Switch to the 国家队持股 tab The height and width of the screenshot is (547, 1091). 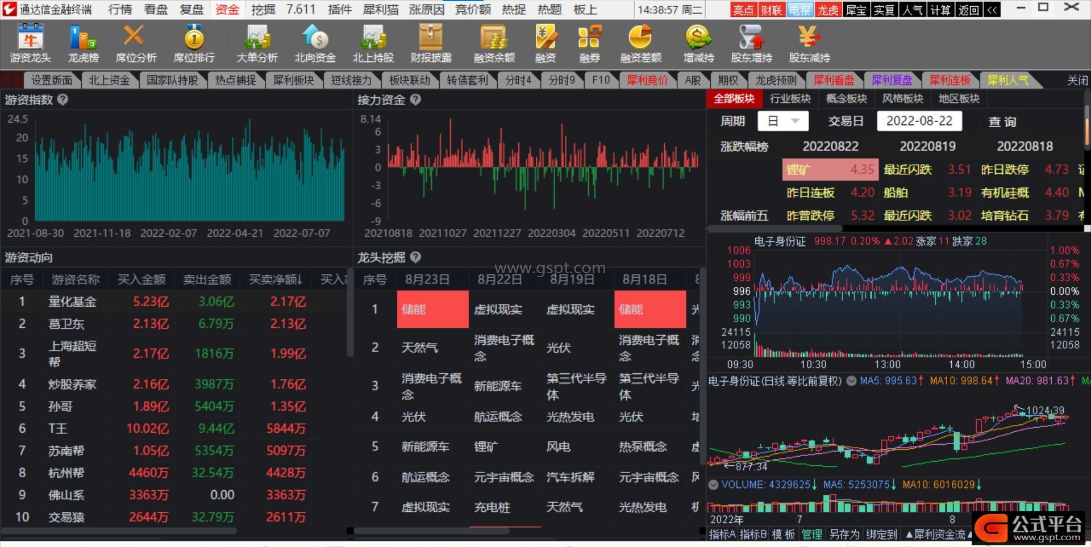(x=173, y=81)
